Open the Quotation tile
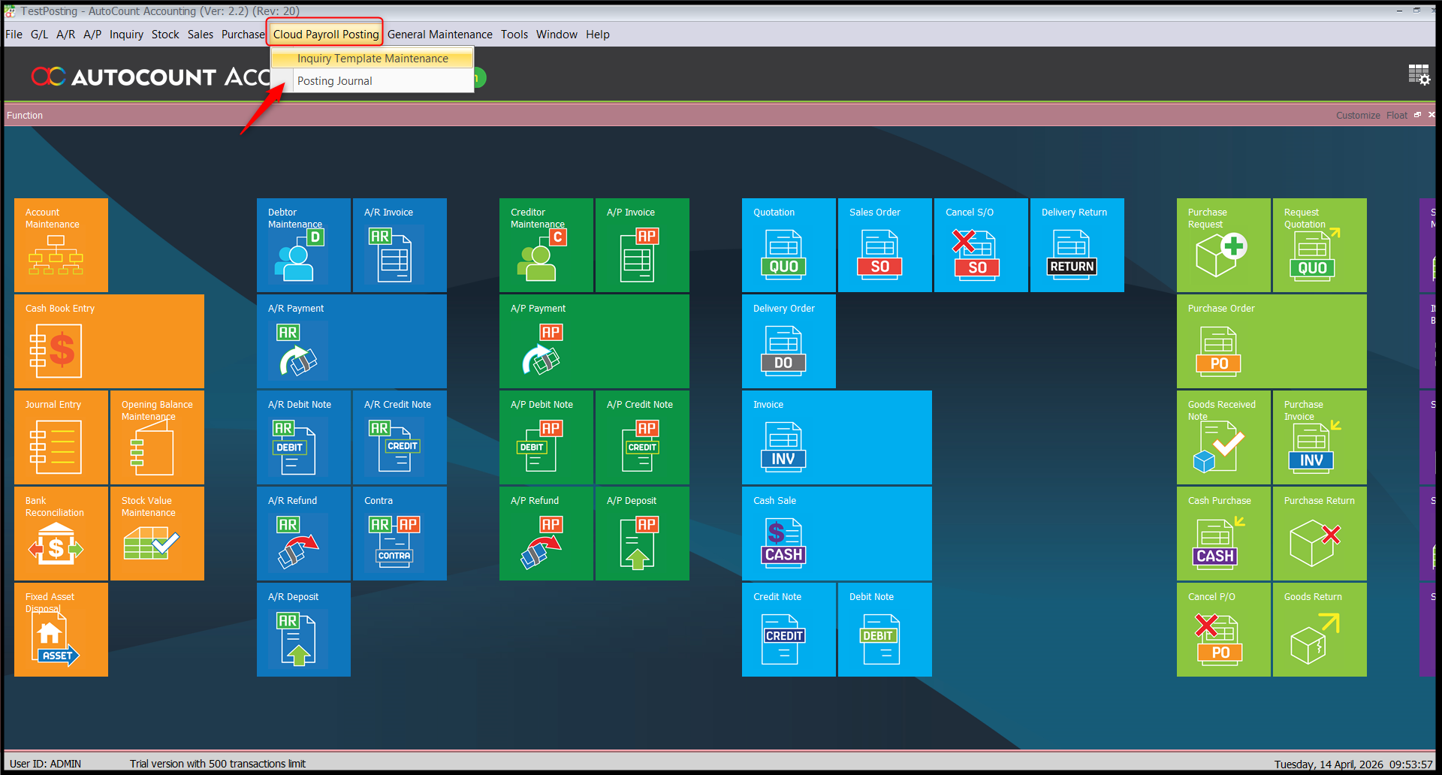This screenshot has width=1442, height=775. pos(789,245)
